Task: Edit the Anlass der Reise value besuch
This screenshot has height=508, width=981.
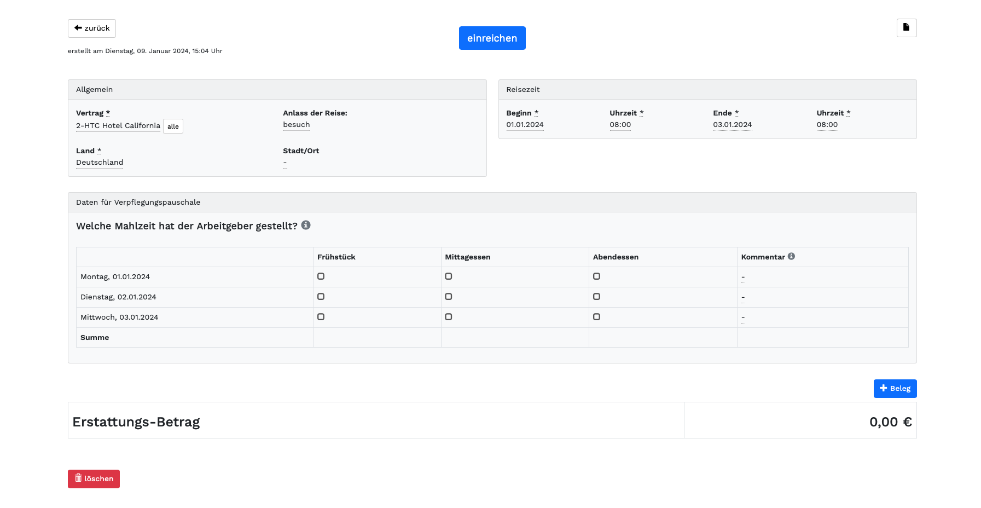Action: pyautogui.click(x=297, y=125)
